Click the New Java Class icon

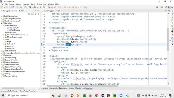tap(43, 7)
